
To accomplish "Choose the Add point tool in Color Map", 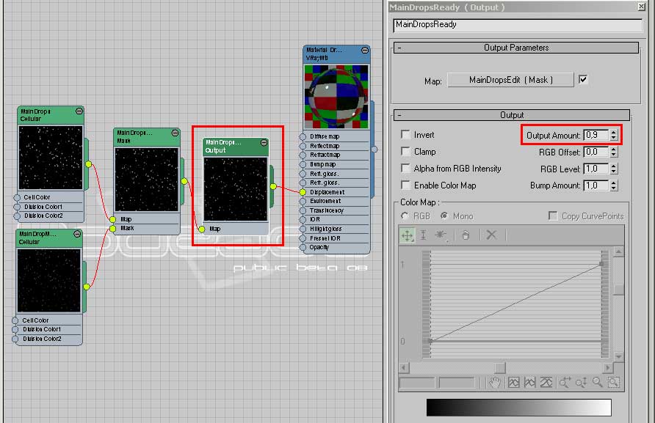I will (x=441, y=235).
